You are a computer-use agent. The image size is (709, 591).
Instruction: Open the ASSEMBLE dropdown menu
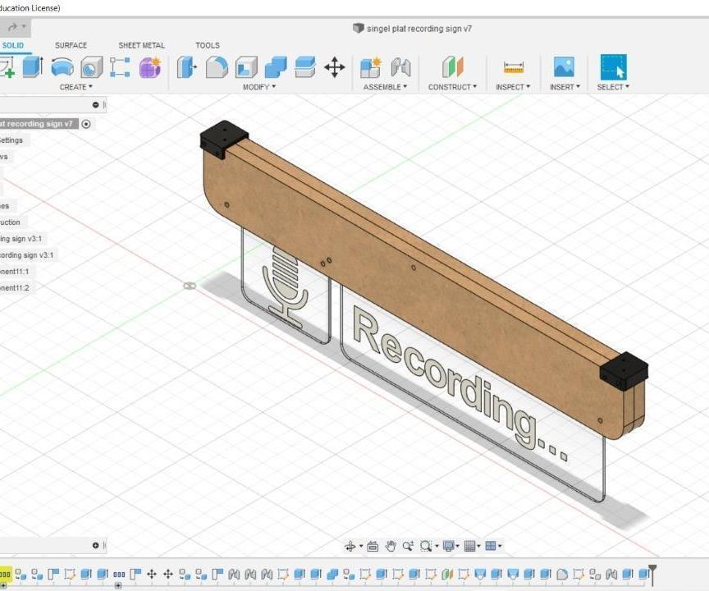pos(385,87)
